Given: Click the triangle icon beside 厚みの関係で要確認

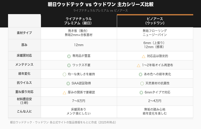Looking at the screenshot, I should tap(64, 92).
